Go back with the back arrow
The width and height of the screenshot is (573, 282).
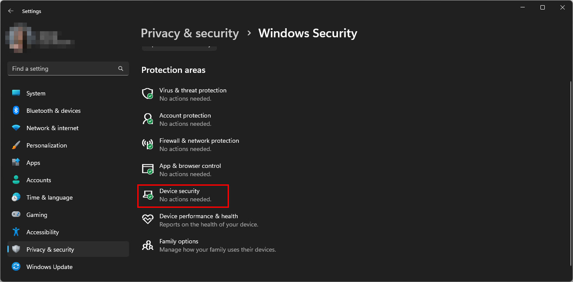pyautogui.click(x=11, y=11)
